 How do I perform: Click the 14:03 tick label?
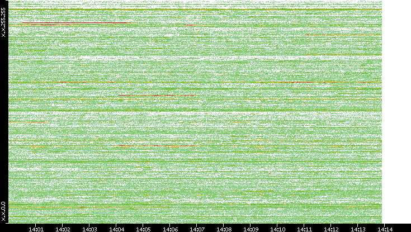[x=89, y=229]
